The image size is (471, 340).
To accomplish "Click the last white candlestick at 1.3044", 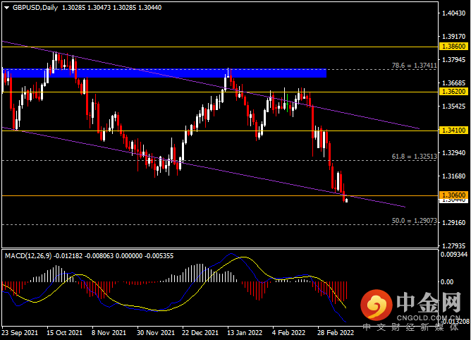I will [x=347, y=200].
